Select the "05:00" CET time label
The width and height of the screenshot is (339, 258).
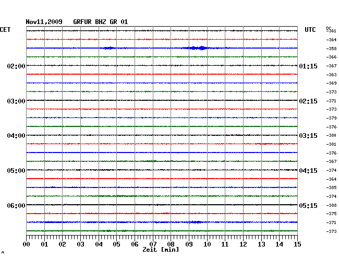point(16,171)
